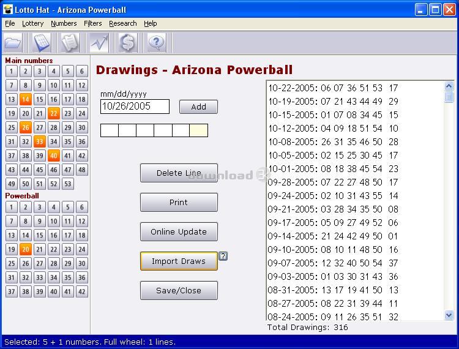Open the help question mark toolbar icon
The width and height of the screenshot is (459, 349).
click(156, 43)
